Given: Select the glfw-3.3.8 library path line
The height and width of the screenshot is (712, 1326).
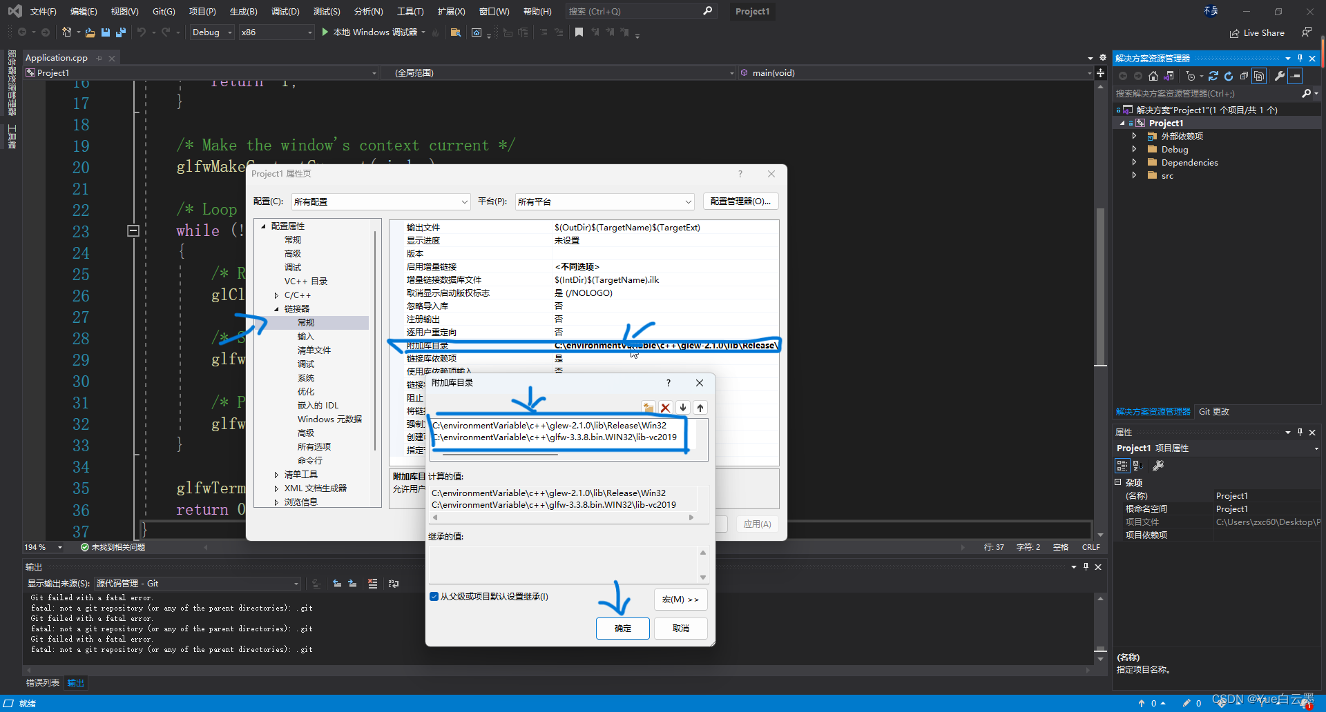Looking at the screenshot, I should pos(555,437).
